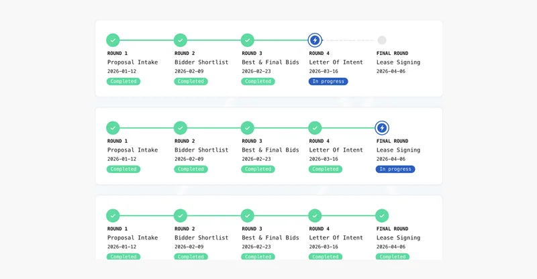Click date 2026-03-16 in top card

324,71
